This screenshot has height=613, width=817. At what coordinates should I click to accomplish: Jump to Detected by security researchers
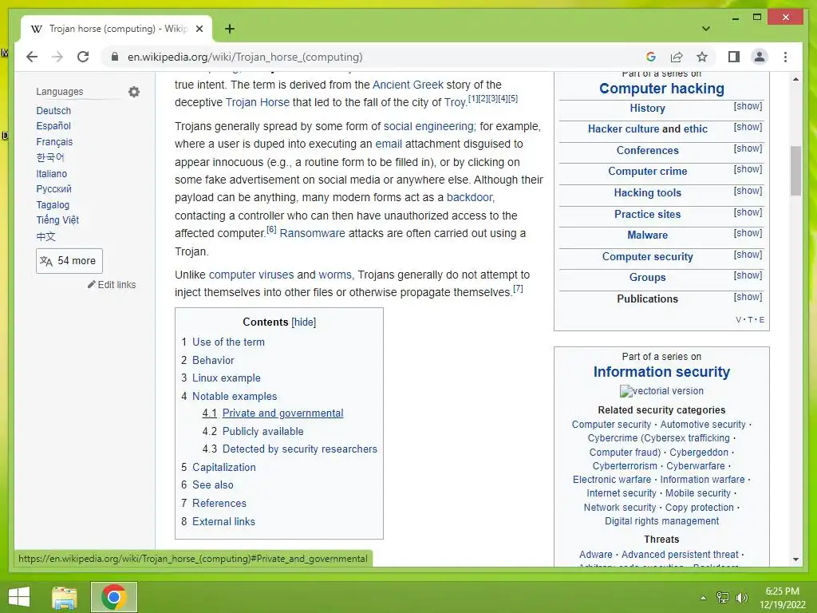[300, 449]
